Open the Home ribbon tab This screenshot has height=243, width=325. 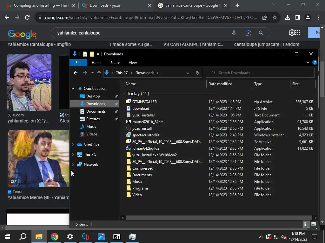click(96, 63)
